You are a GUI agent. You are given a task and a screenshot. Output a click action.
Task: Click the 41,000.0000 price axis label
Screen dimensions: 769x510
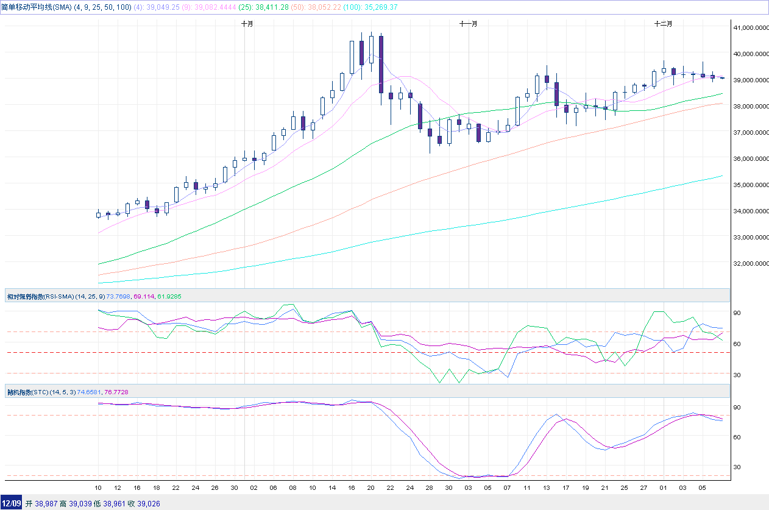749,27
